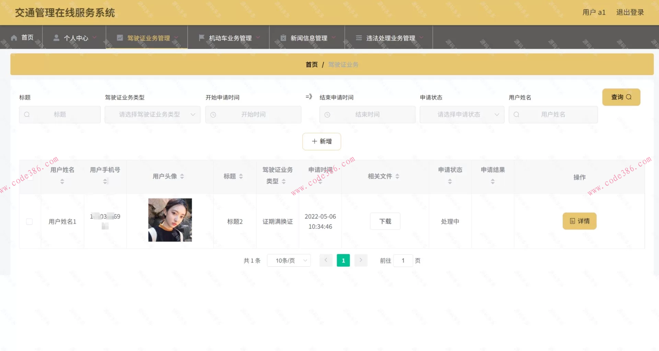Click the 新增 add button
Viewport: 659px width, 351px height.
click(x=322, y=141)
